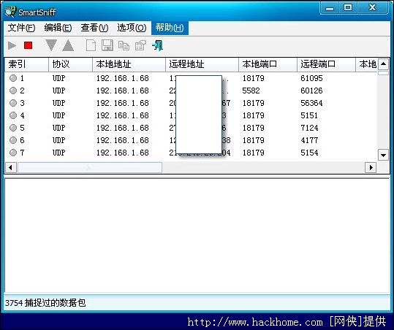The height and width of the screenshot is (330, 394).
Task: Maximize the SmartSniff window
Action: 348,8
